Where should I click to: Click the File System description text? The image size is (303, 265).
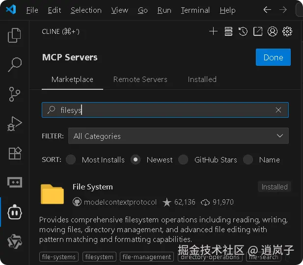pos(164,230)
